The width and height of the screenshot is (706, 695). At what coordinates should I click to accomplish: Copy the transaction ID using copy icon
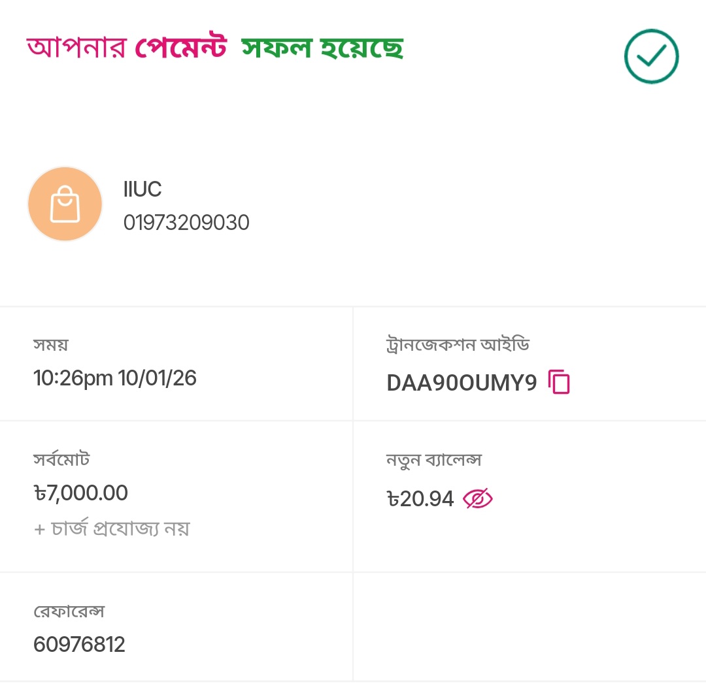[559, 382]
